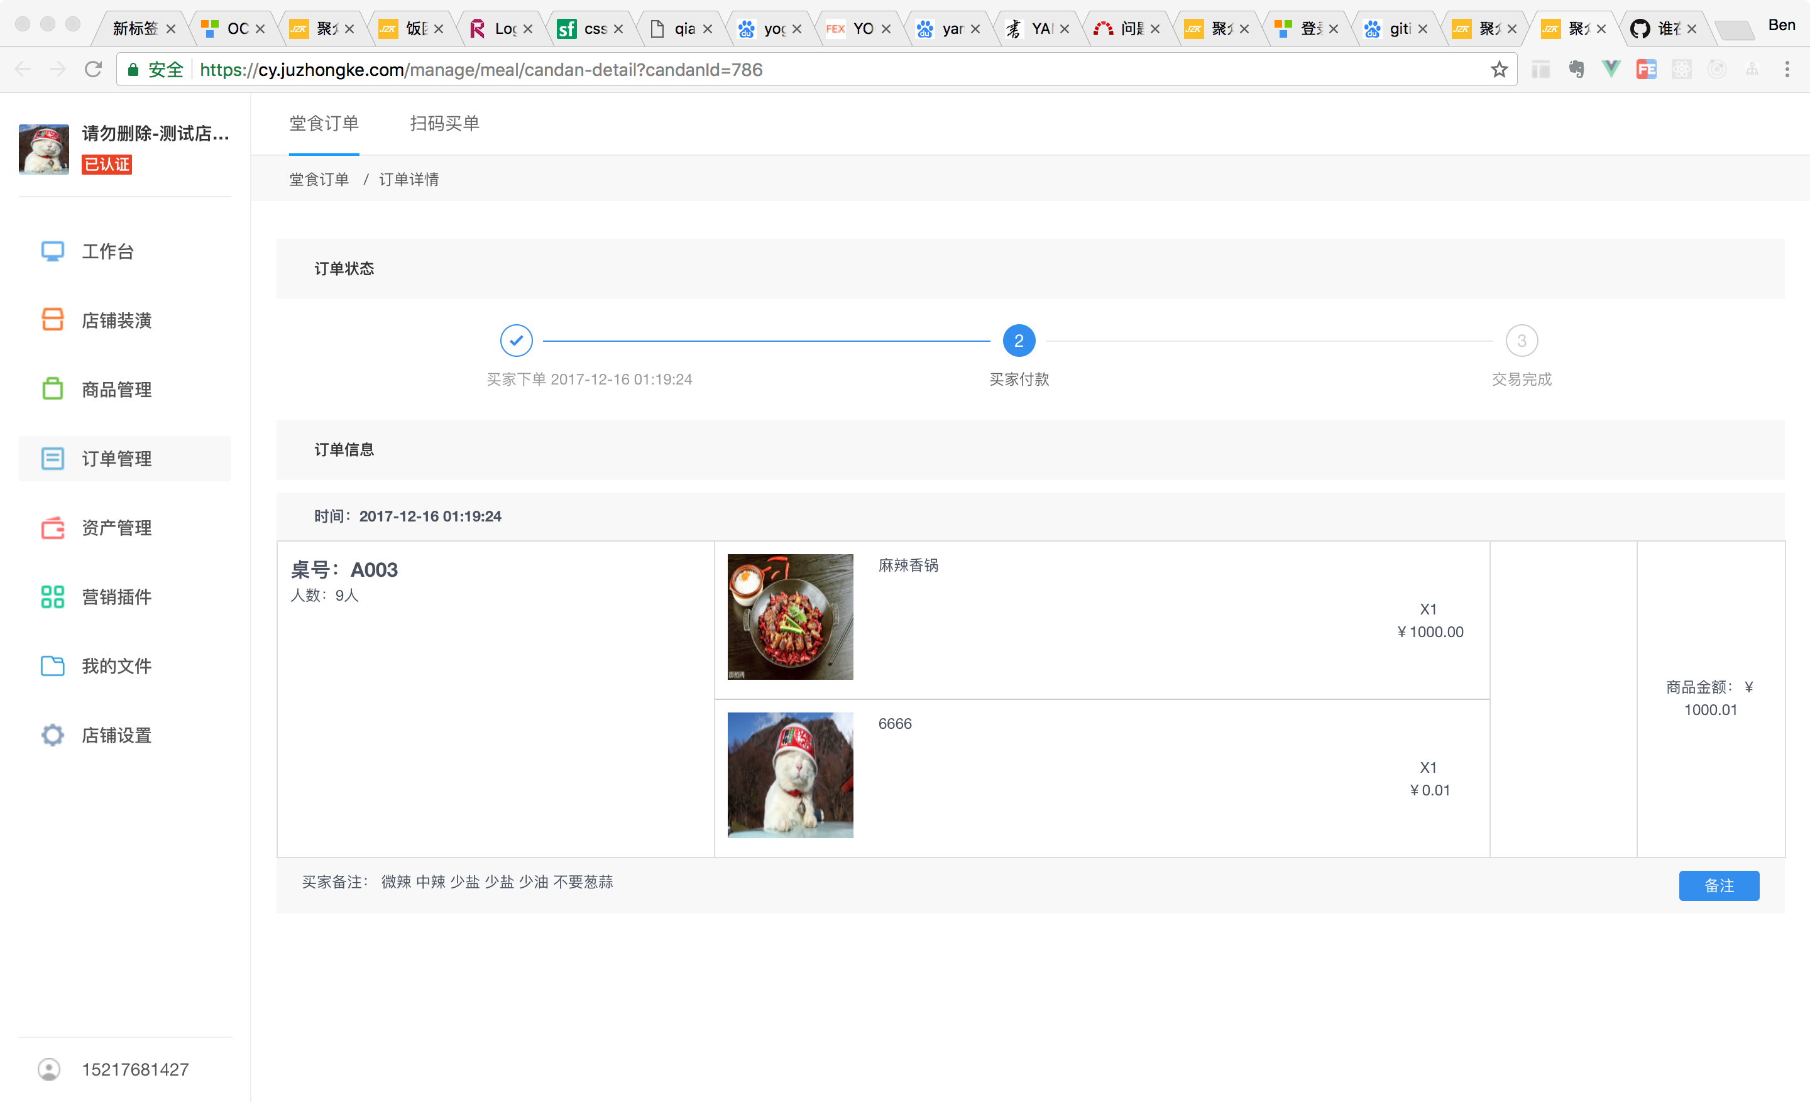The image size is (1810, 1102).
Task: Click the FE helper extension icon
Action: 1646,69
